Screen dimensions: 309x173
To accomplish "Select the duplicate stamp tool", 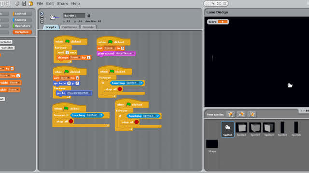I will pos(207,3).
